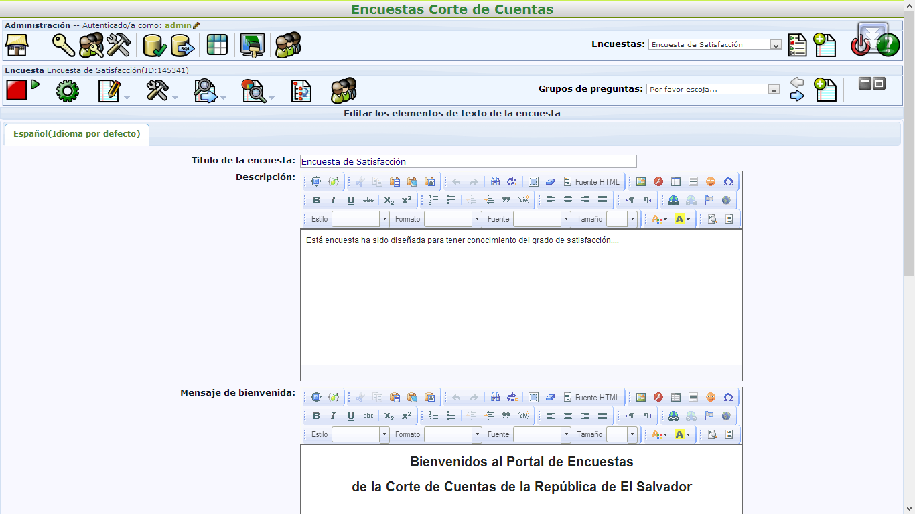Open the green gear survey settings
Image resolution: width=915 pixels, height=514 pixels.
(x=68, y=90)
